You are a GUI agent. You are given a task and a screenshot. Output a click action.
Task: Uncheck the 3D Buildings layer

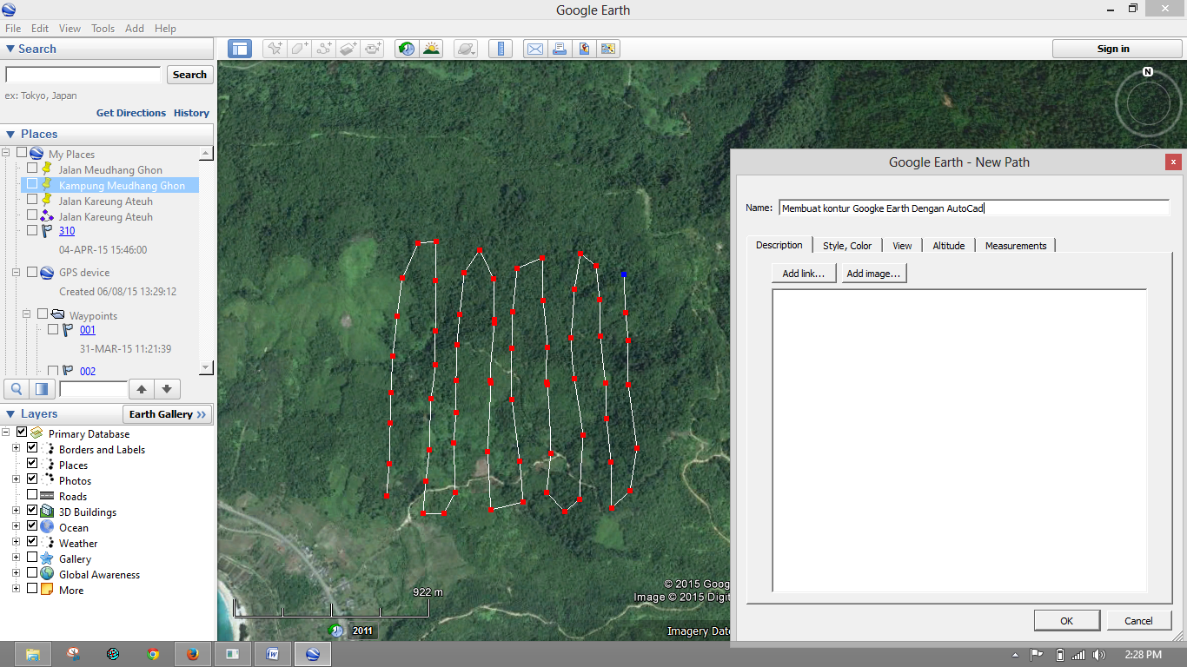pos(32,511)
